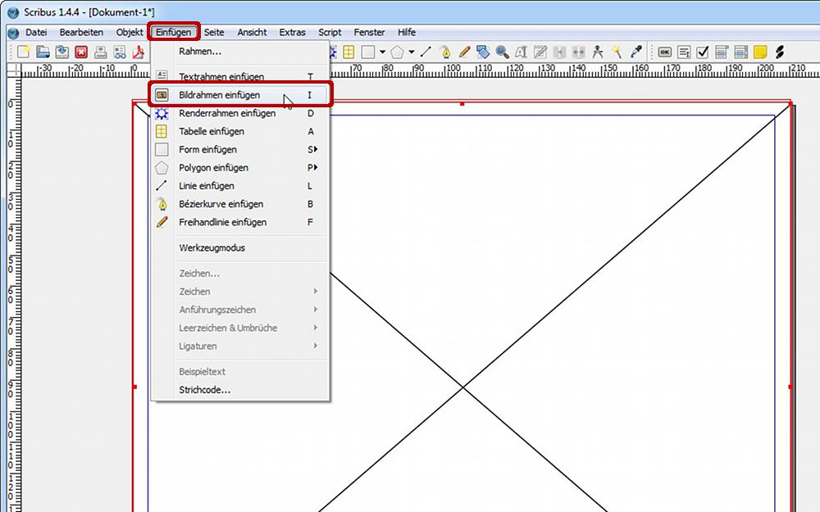Select the Insert Shape tool in toolbar
Screen dimensions: 820x512
coord(368,52)
